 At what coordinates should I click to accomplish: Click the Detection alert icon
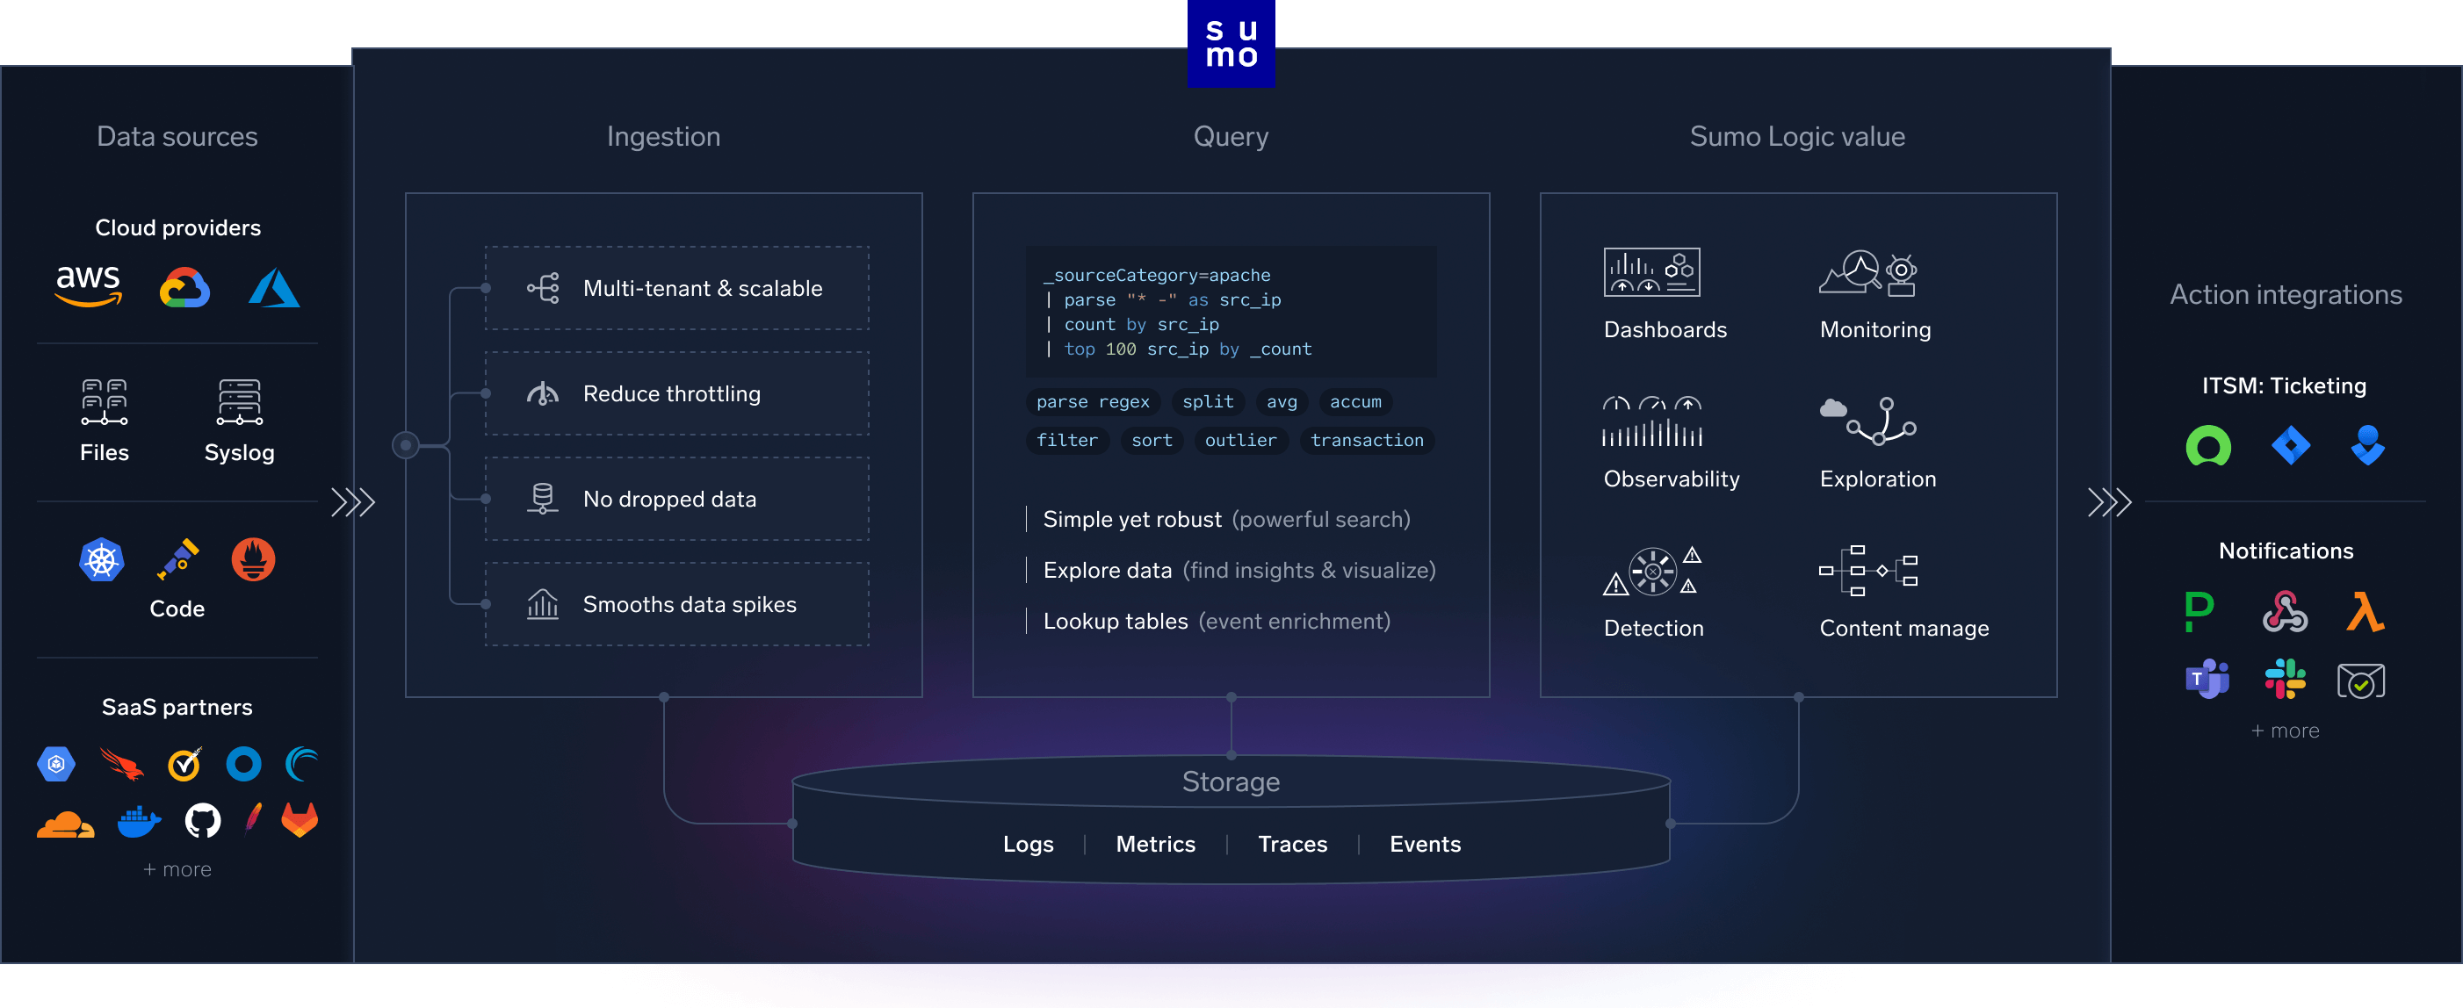tap(1652, 571)
